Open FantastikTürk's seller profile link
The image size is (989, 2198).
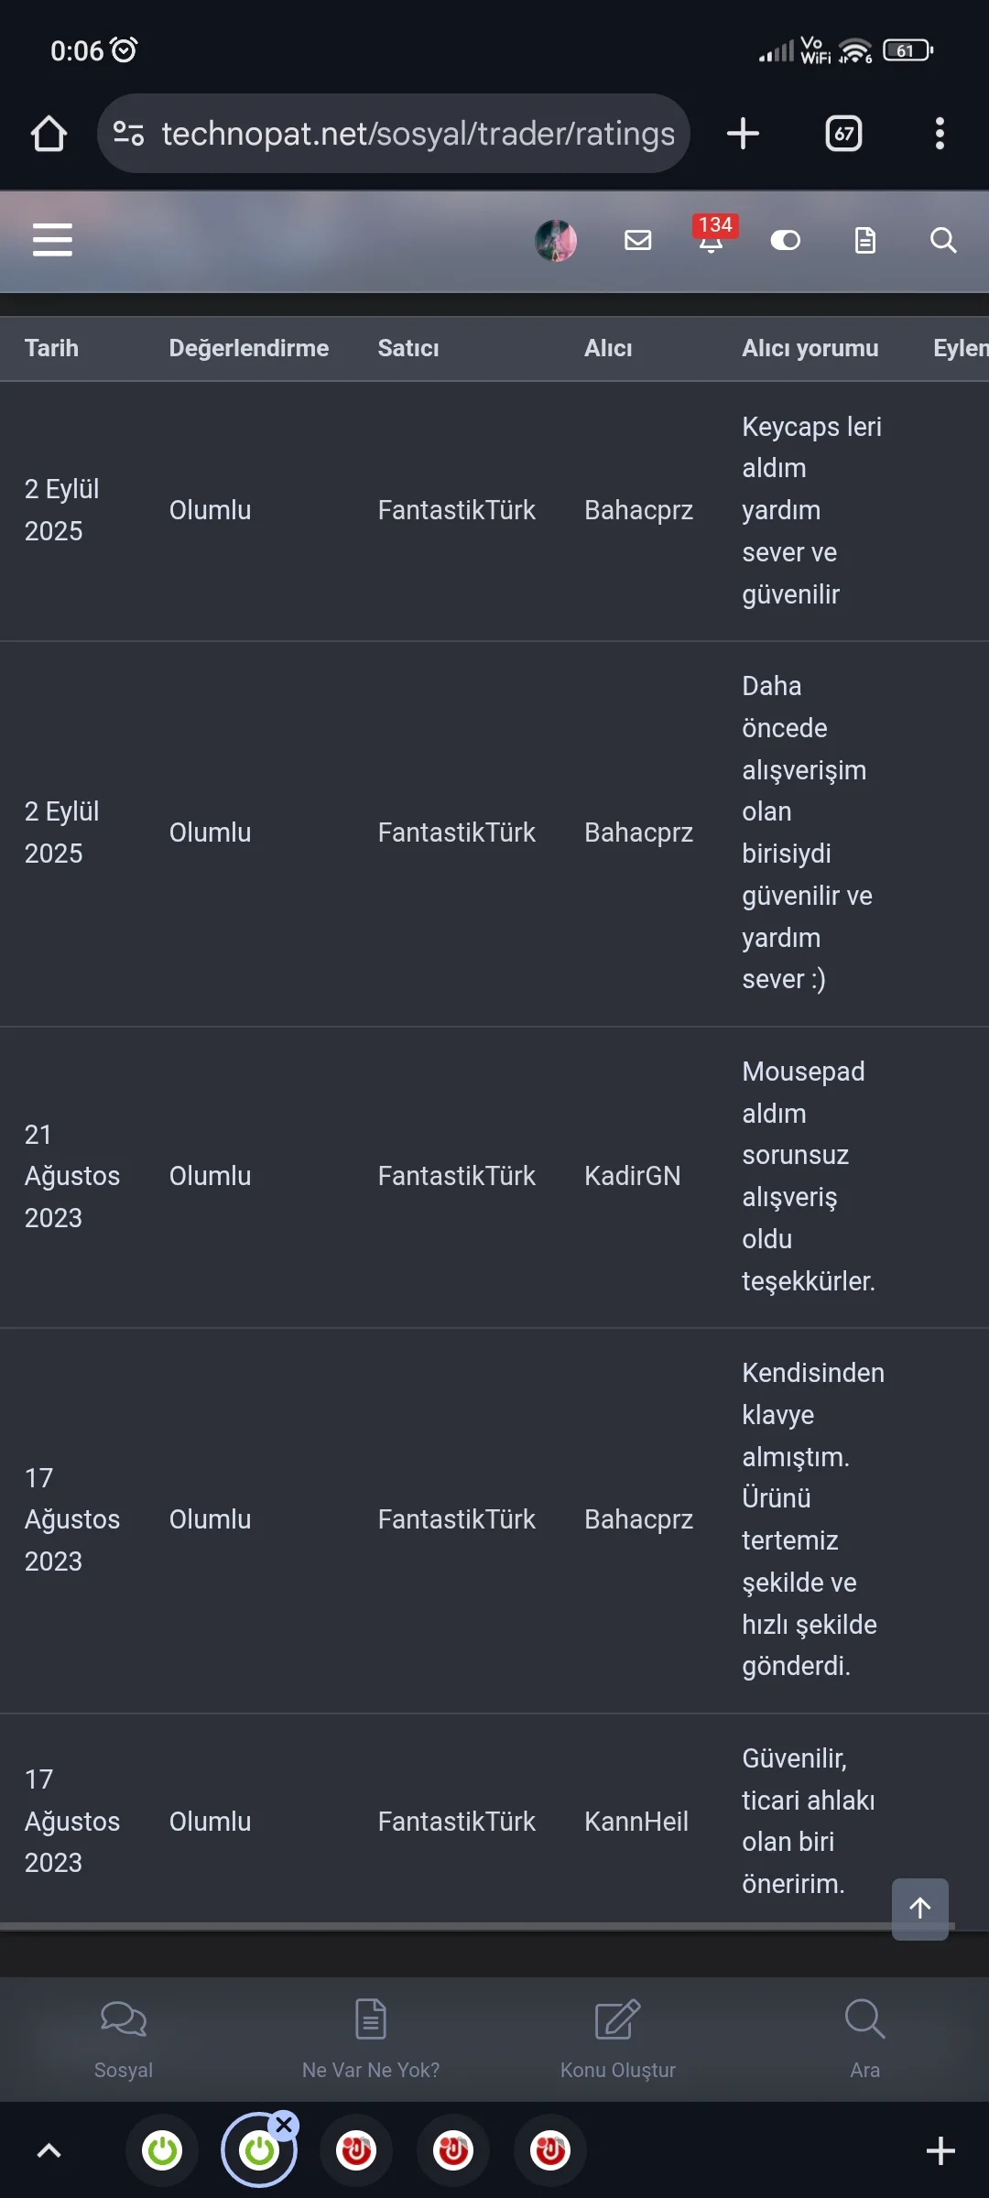[456, 510]
